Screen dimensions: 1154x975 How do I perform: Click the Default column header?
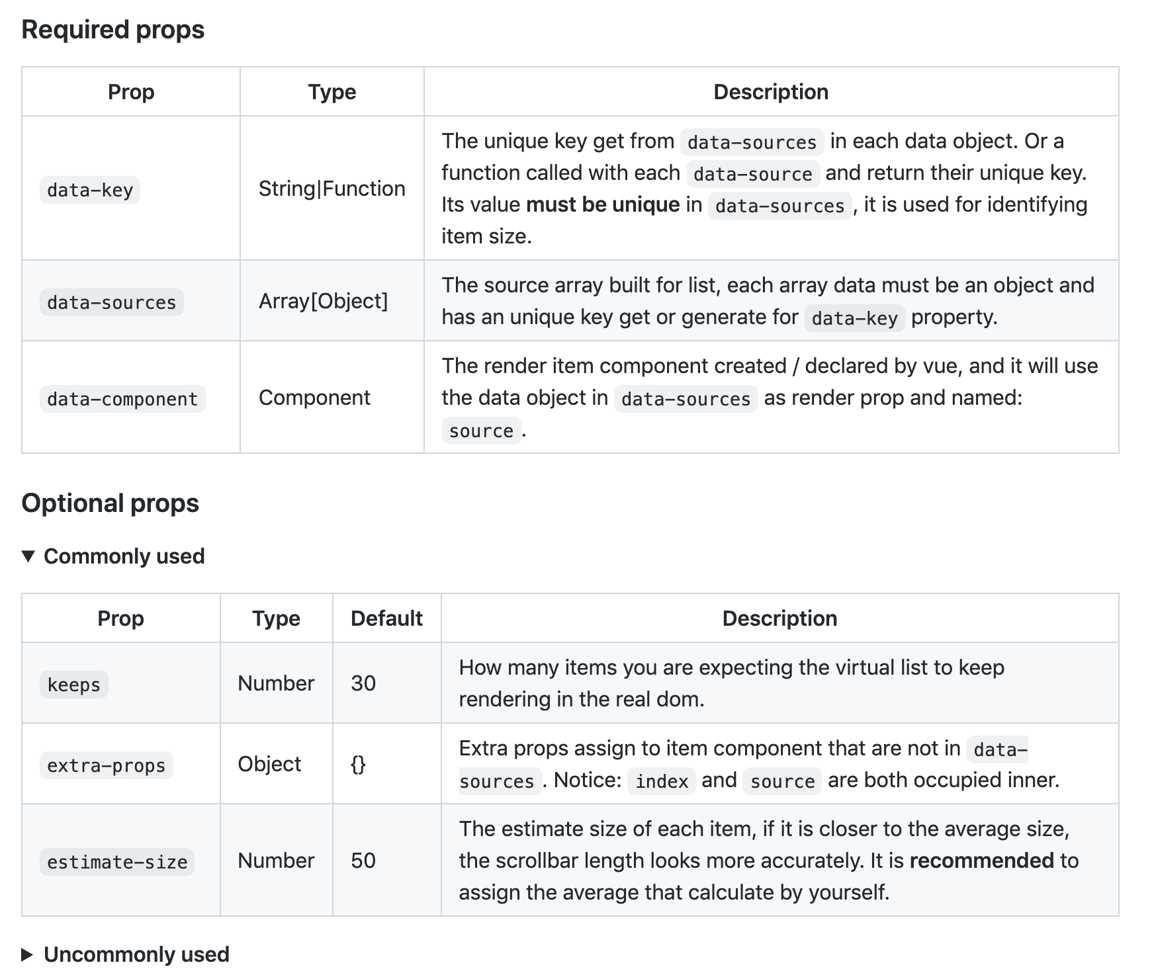tap(386, 618)
